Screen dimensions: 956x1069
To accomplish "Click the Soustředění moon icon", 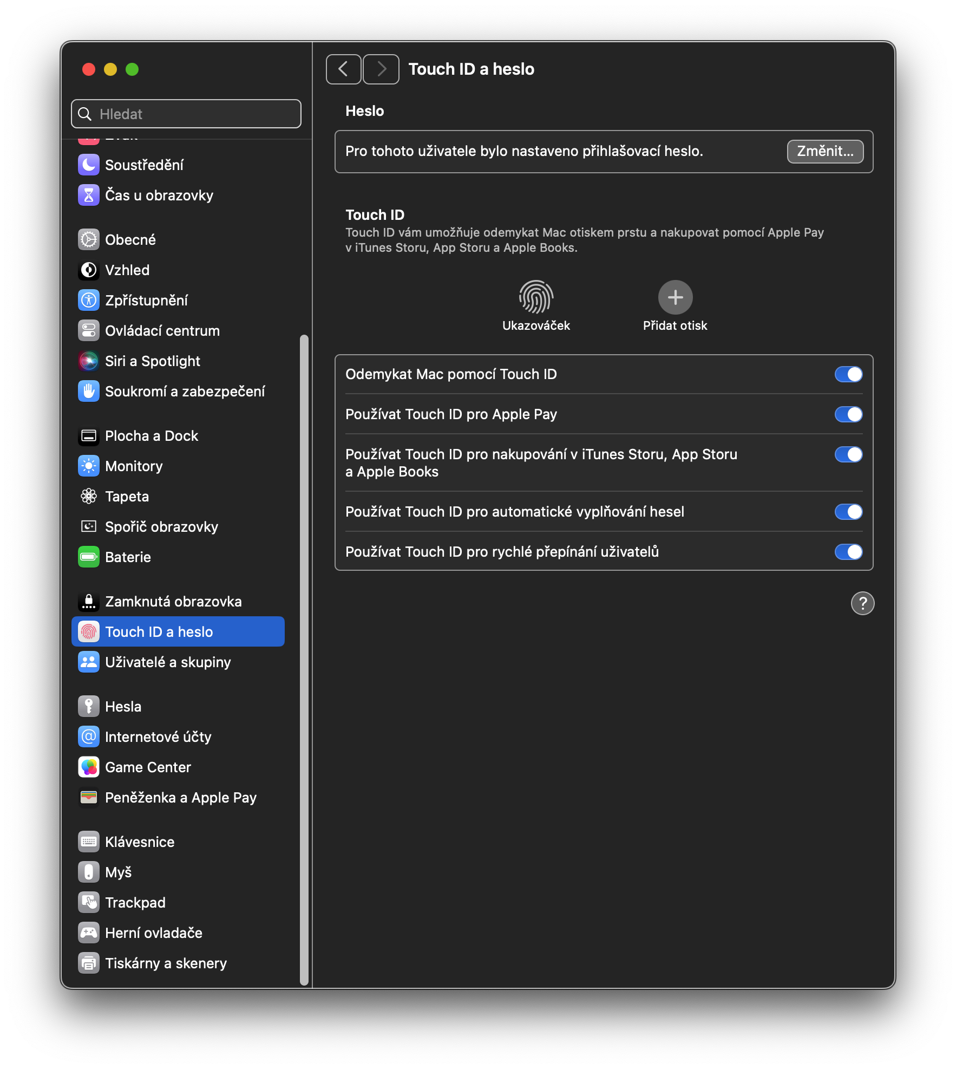I will pyautogui.click(x=89, y=165).
